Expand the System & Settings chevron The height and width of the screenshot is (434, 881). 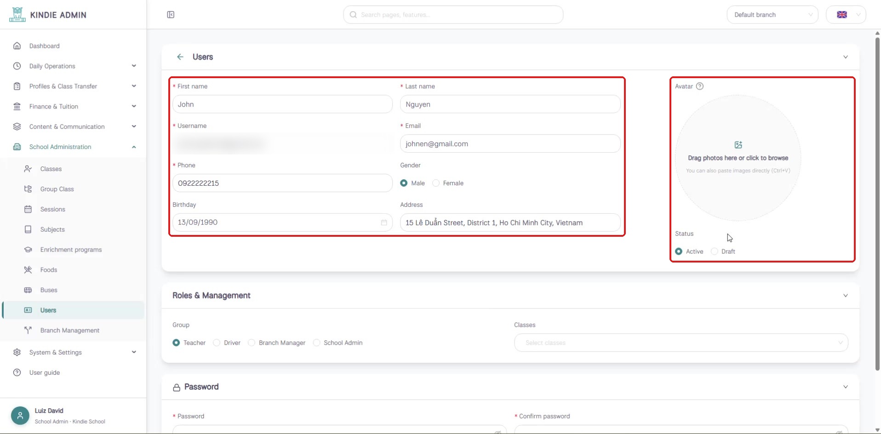pos(134,352)
